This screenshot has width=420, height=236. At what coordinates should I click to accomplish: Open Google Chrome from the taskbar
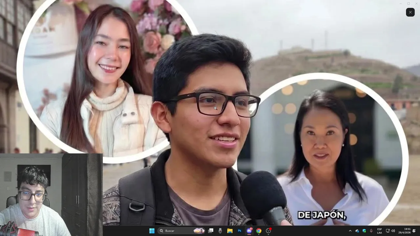[259, 231]
